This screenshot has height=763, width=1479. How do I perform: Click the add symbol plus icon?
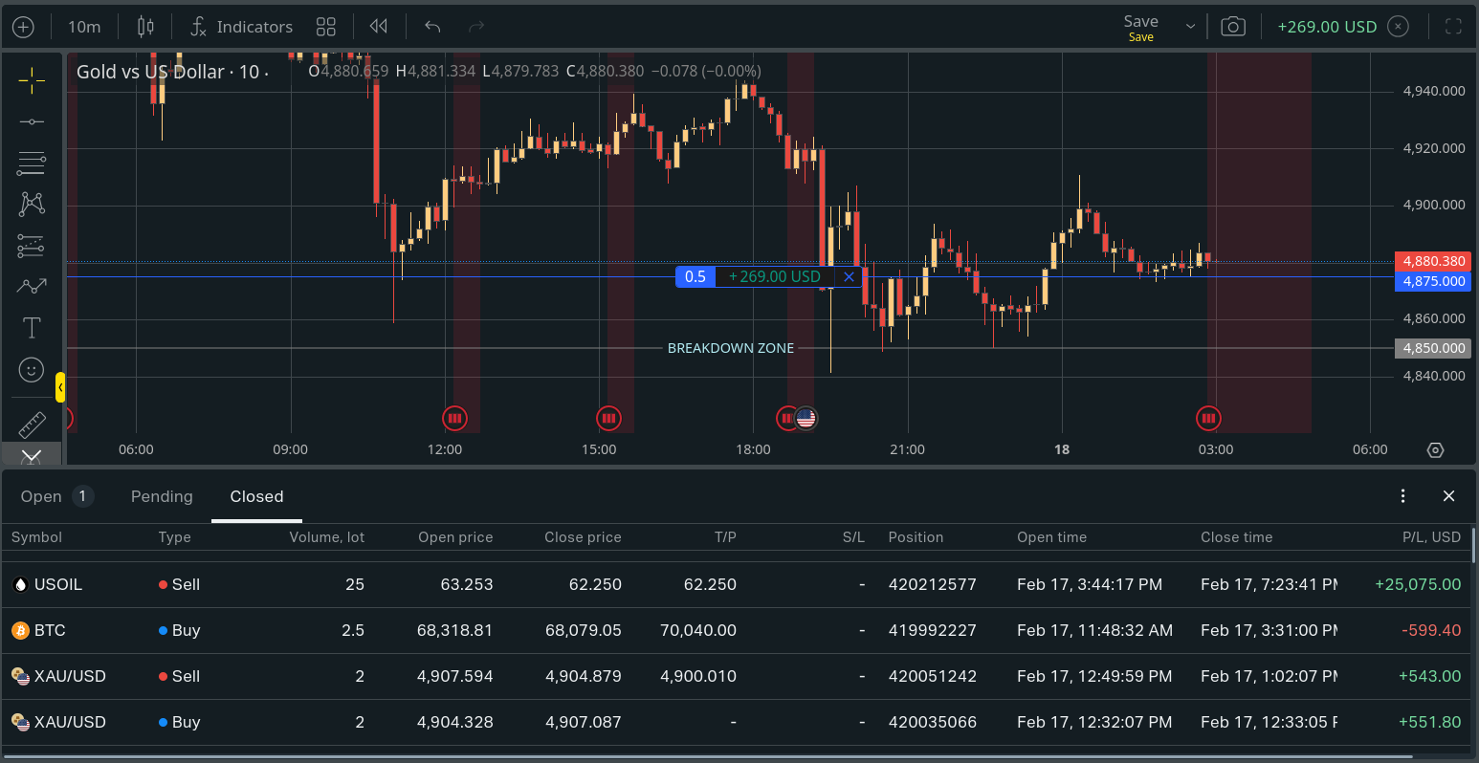point(23,27)
